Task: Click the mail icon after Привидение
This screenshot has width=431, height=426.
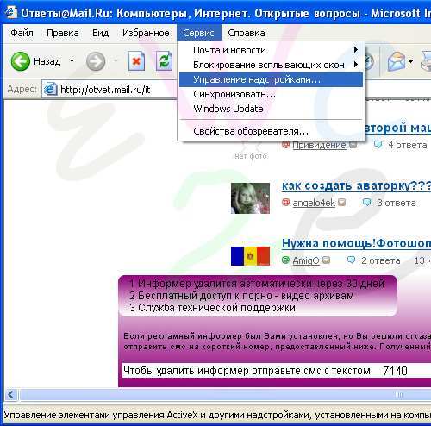Action: pyautogui.click(x=353, y=145)
